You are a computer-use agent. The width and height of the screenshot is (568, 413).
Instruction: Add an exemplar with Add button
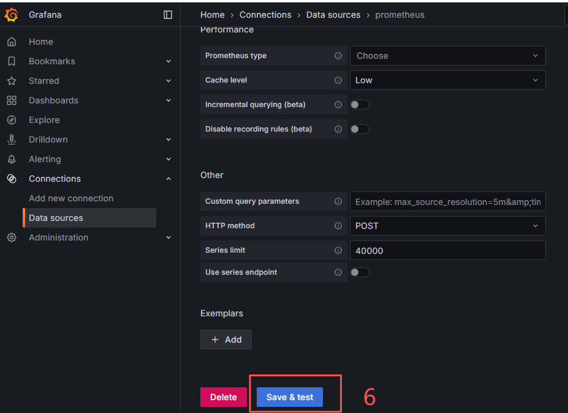(226, 340)
